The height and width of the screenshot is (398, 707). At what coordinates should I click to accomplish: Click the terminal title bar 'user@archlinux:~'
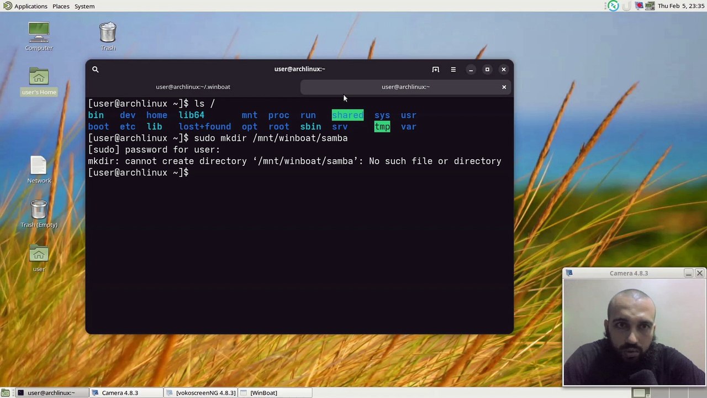click(299, 69)
